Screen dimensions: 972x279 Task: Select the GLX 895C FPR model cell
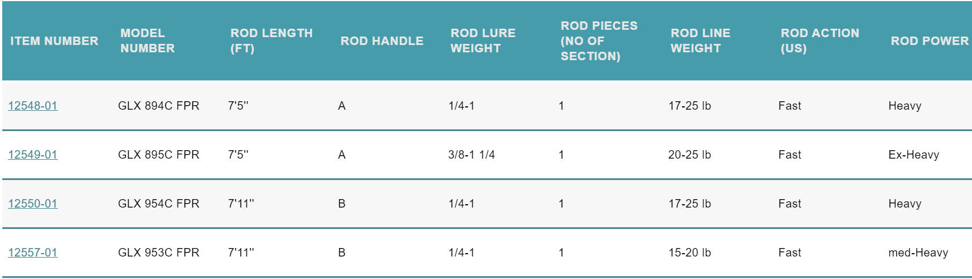(x=159, y=155)
